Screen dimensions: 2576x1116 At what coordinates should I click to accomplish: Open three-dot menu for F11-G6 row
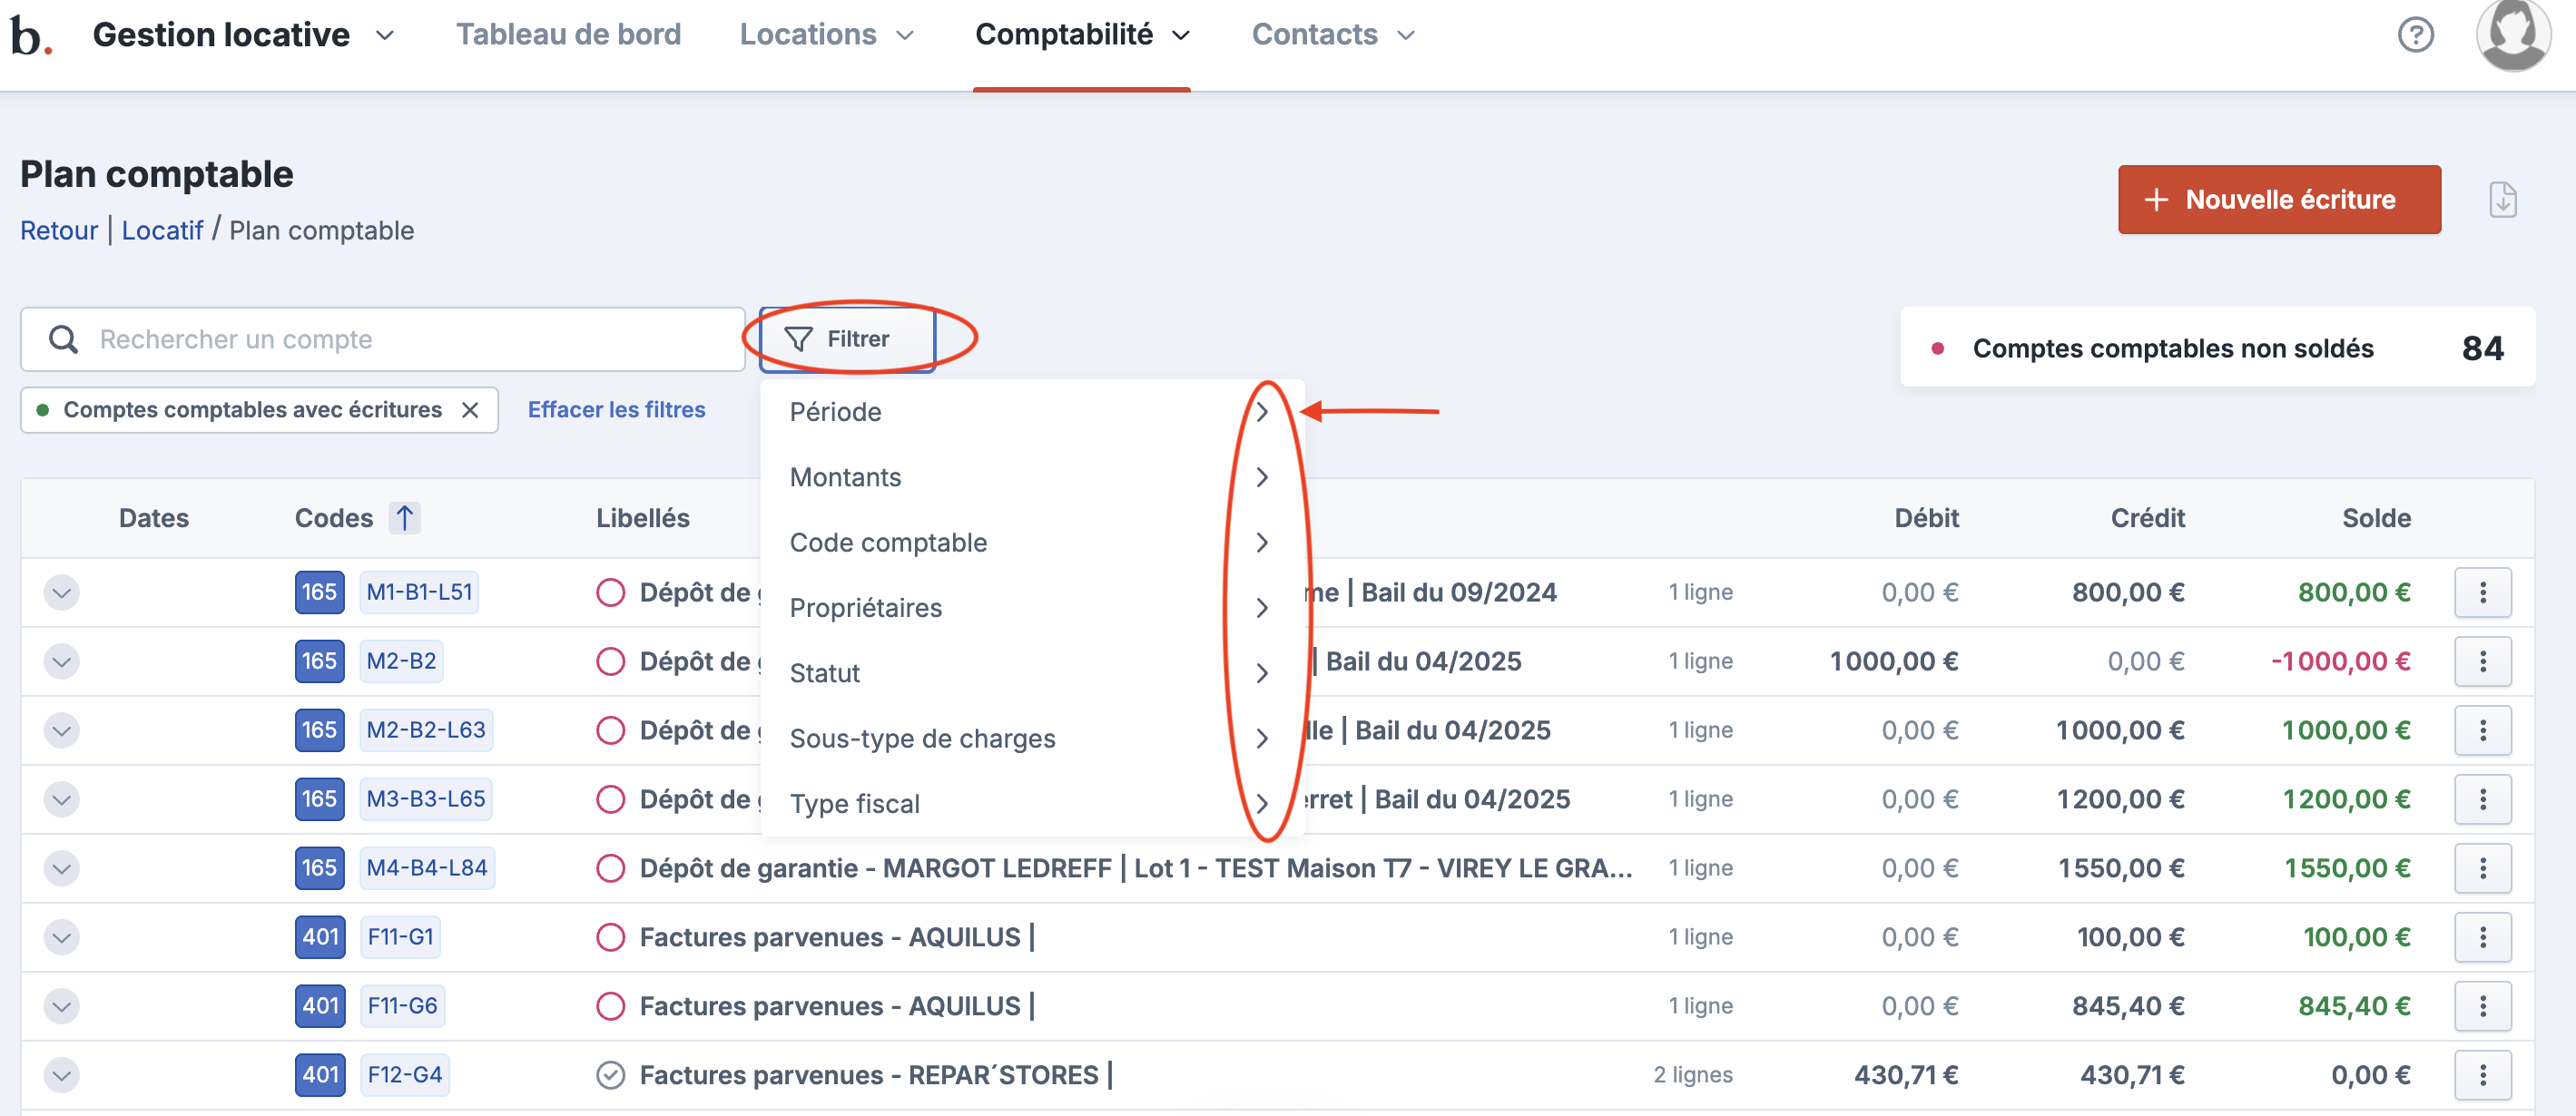point(2482,1006)
